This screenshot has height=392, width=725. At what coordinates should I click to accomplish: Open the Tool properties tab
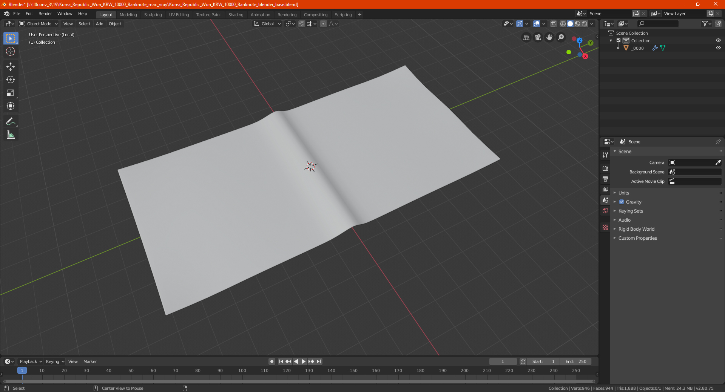point(605,155)
